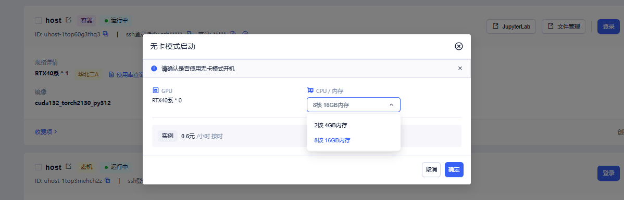The width and height of the screenshot is (624, 200).
Task: Click the /小时 按时 billing text
Action: click(x=210, y=136)
